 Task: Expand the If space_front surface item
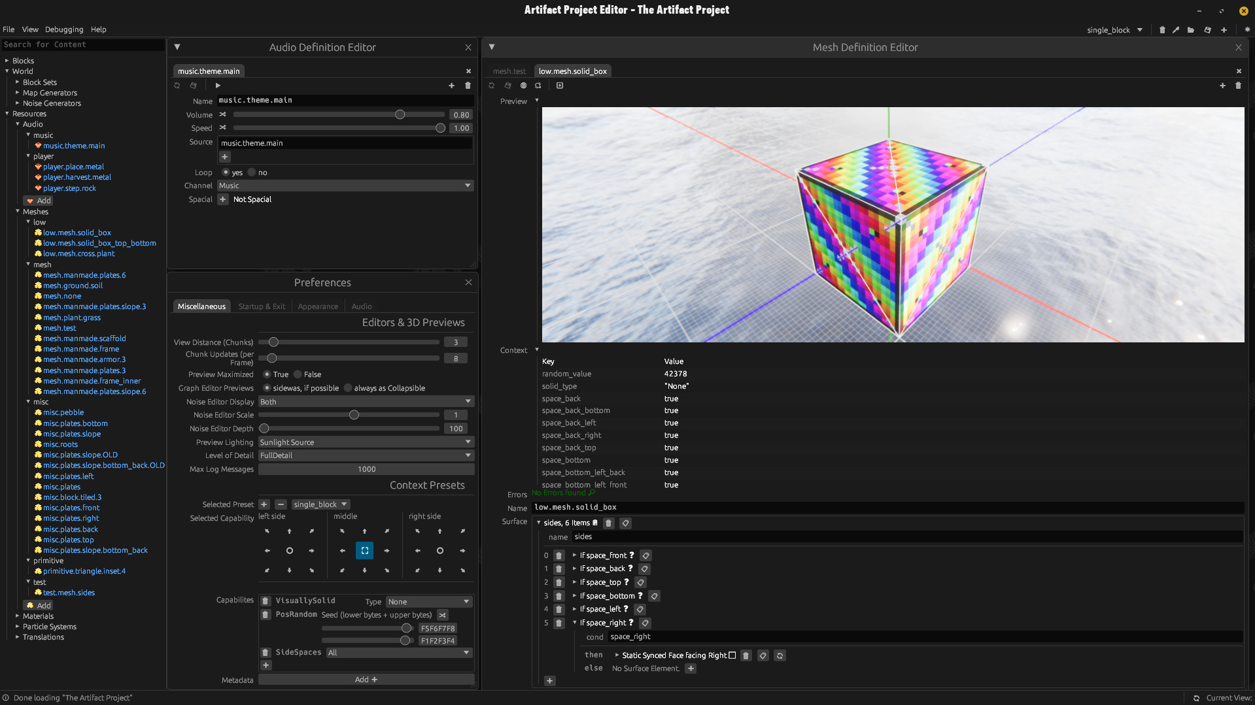(574, 555)
